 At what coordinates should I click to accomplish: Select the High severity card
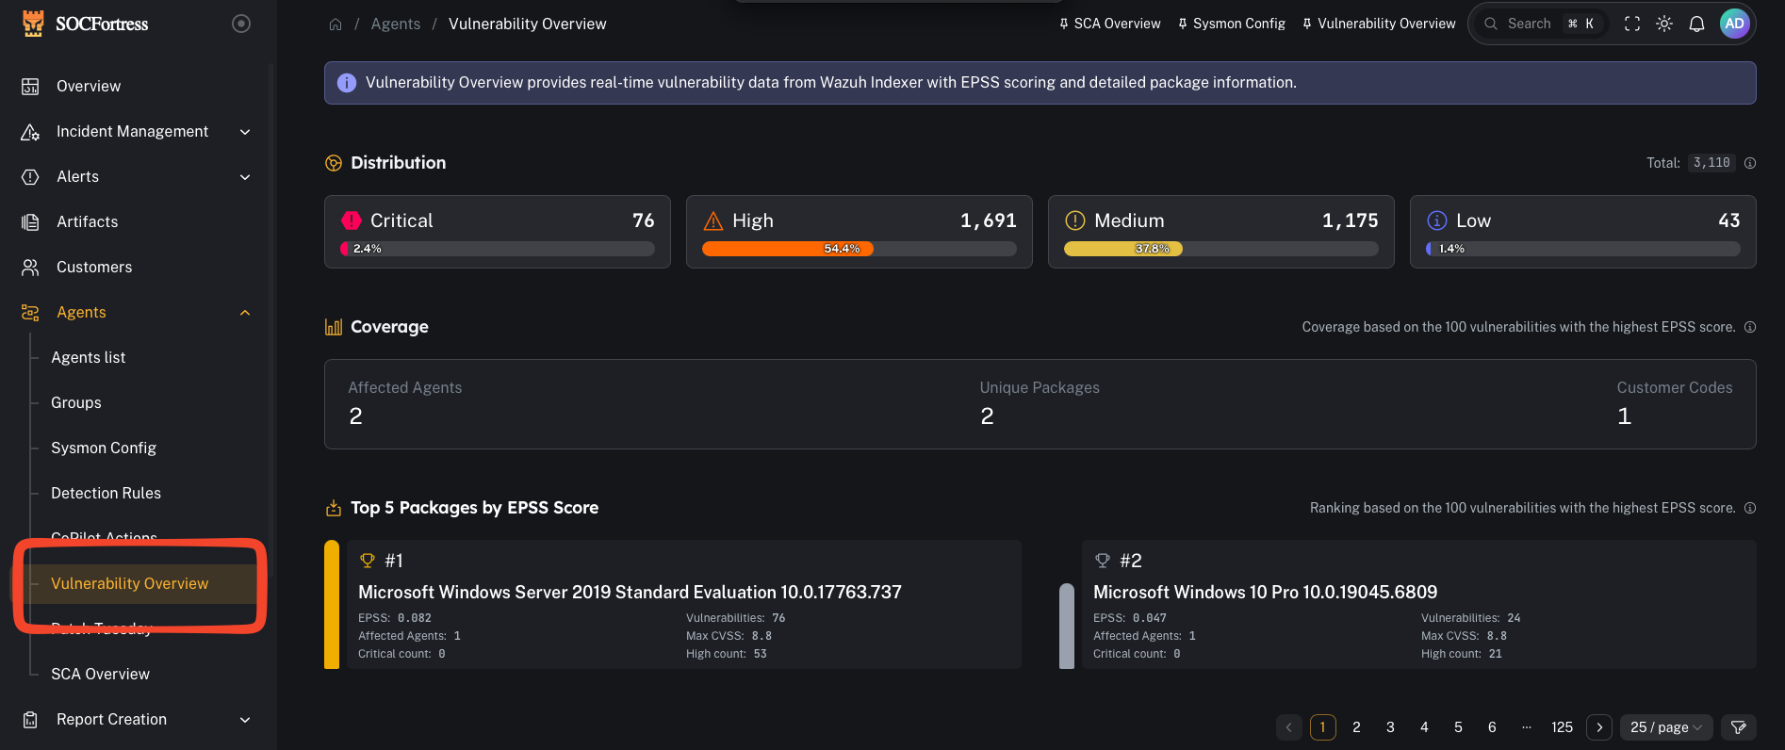coord(860,232)
